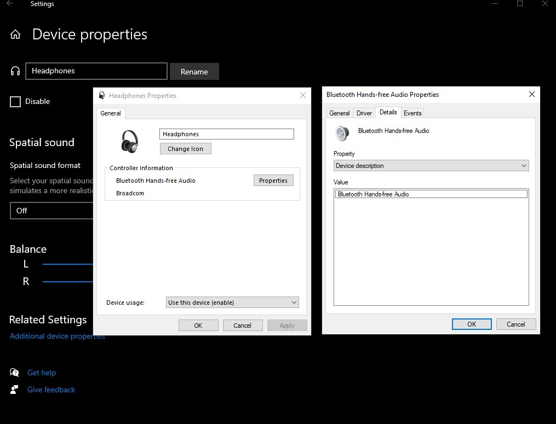Click the headphones icon next to name field
Screen dimensions: 556x424
(15, 71)
